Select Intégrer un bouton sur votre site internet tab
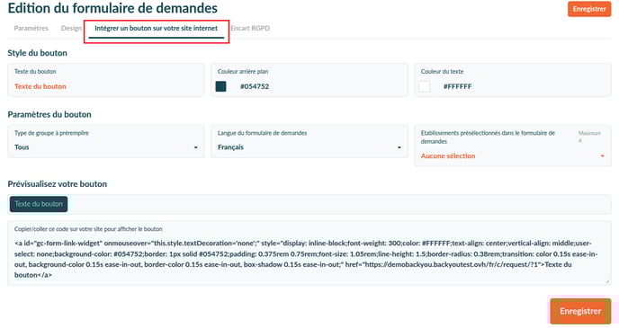619x328 pixels. pyautogui.click(x=156, y=29)
